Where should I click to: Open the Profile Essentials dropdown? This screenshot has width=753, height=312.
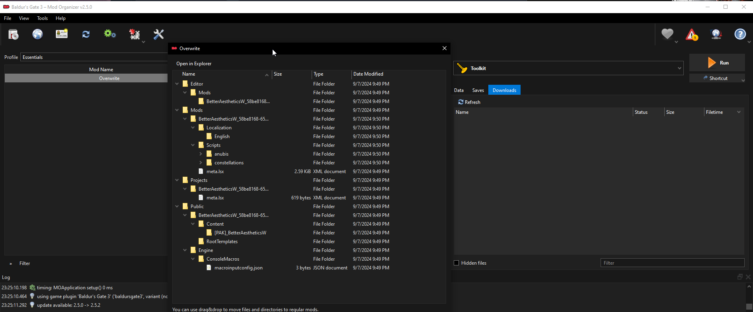tap(94, 57)
